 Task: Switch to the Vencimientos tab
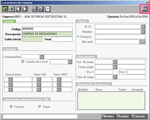(86, 57)
